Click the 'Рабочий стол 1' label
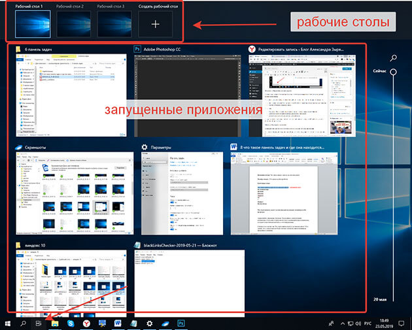Image resolution: width=412 pixels, height=330 pixels. click(29, 7)
